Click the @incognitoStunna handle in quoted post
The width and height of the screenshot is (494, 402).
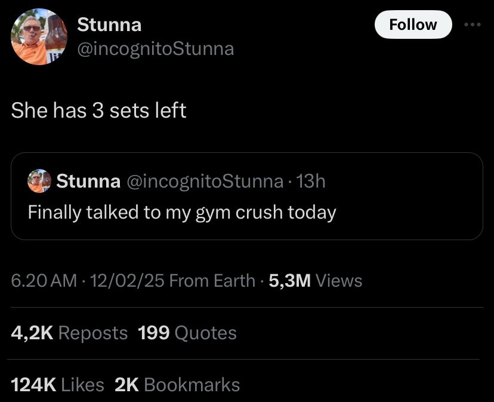click(x=205, y=181)
